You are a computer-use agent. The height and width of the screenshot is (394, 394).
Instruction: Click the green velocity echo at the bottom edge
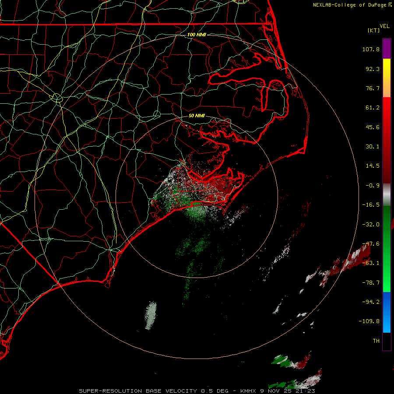tap(283, 386)
